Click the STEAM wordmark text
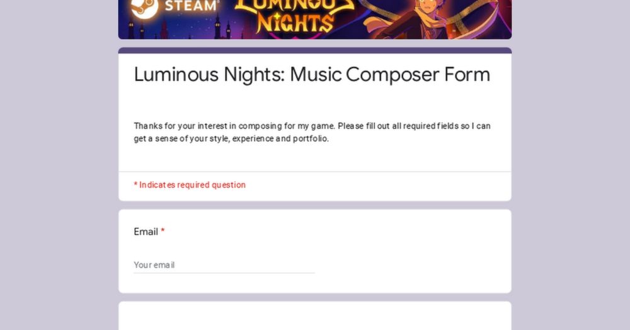The height and width of the screenshot is (330, 630). coord(192,6)
